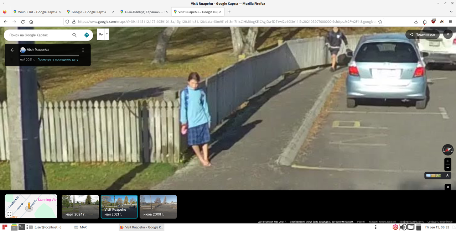The image size is (456, 231).
Task: Click the uBlock Origin shield icon
Action: (434, 21)
